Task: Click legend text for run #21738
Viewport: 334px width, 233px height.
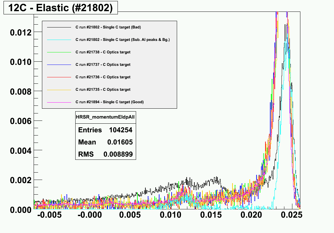Action: point(103,52)
